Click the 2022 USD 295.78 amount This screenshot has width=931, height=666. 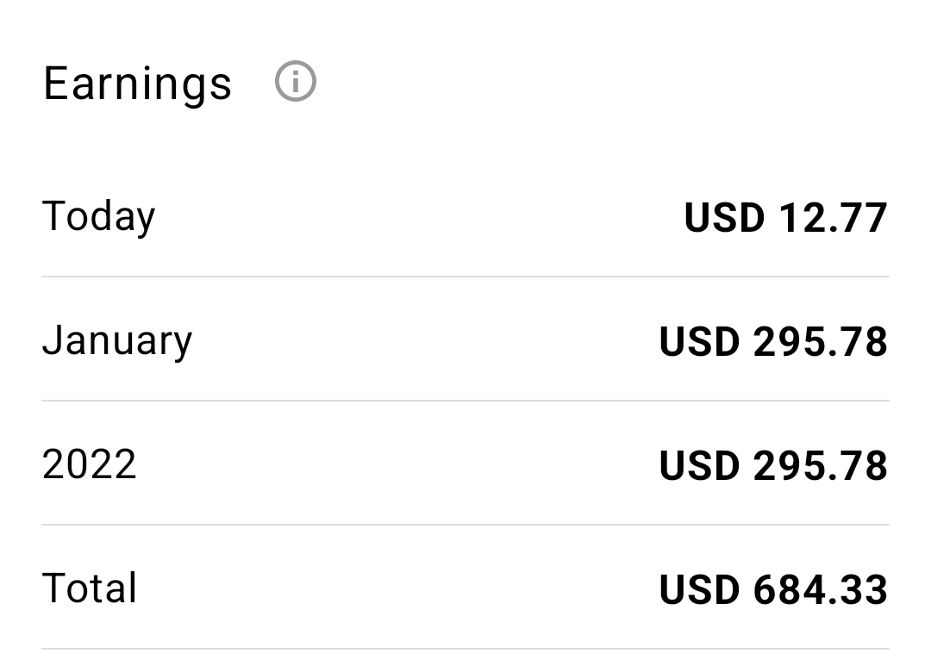(773, 466)
